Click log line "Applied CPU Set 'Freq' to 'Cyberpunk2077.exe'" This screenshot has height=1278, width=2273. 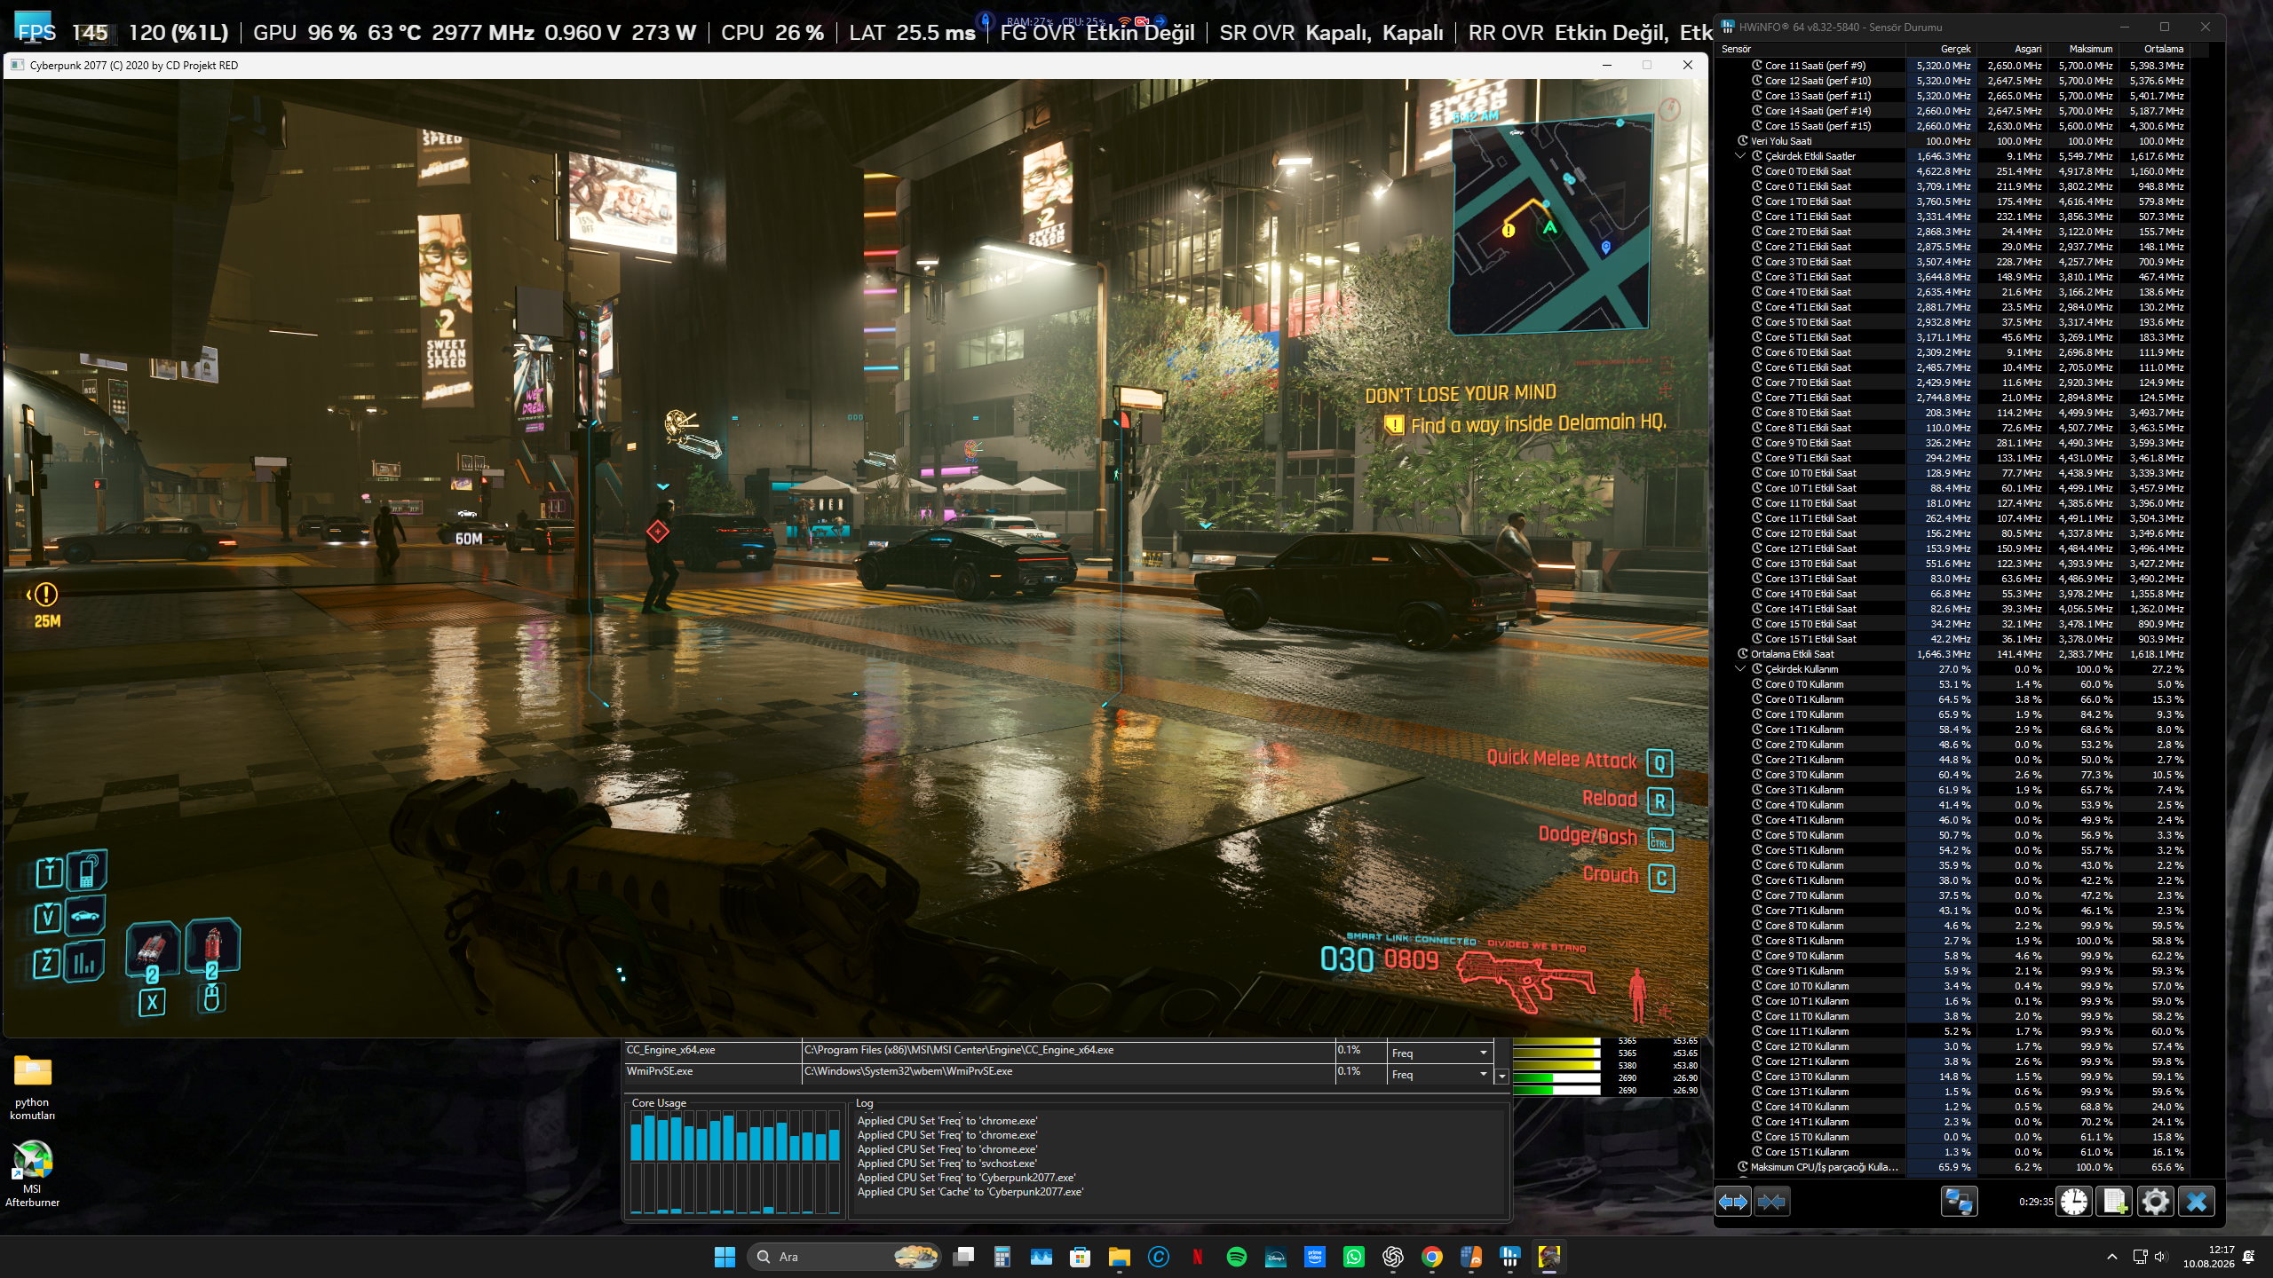(x=966, y=1178)
